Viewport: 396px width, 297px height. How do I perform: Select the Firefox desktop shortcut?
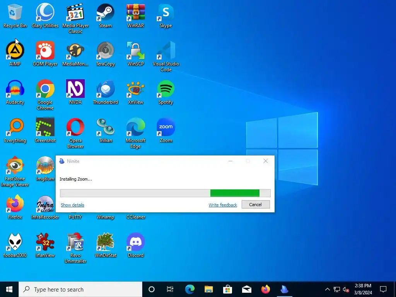(15, 207)
